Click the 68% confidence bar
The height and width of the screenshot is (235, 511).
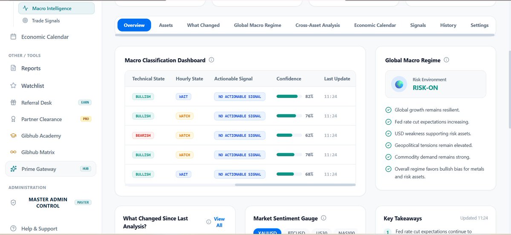(289, 174)
